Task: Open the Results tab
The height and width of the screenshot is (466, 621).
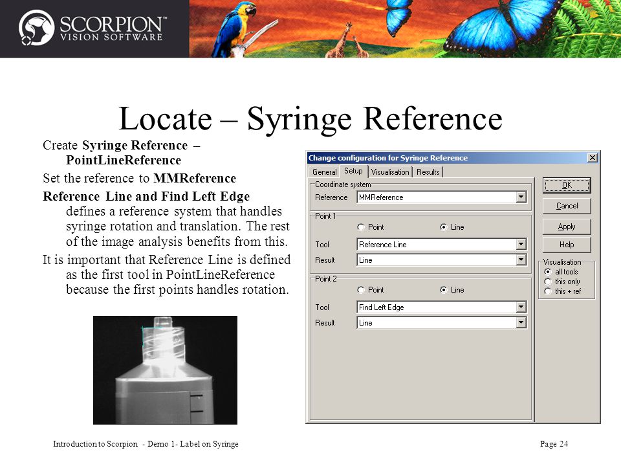Action: click(428, 172)
